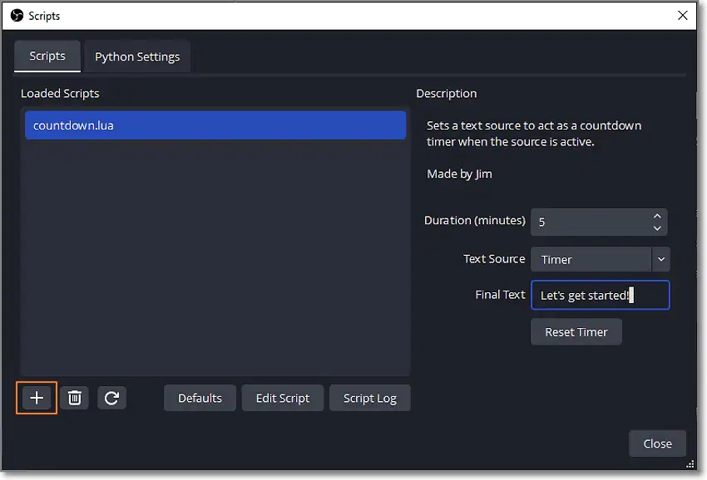Show the Script Log
The image size is (707, 480).
[x=370, y=398]
